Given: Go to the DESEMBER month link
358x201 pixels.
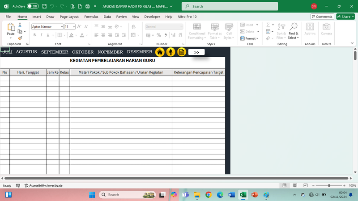Looking at the screenshot, I should tap(140, 52).
